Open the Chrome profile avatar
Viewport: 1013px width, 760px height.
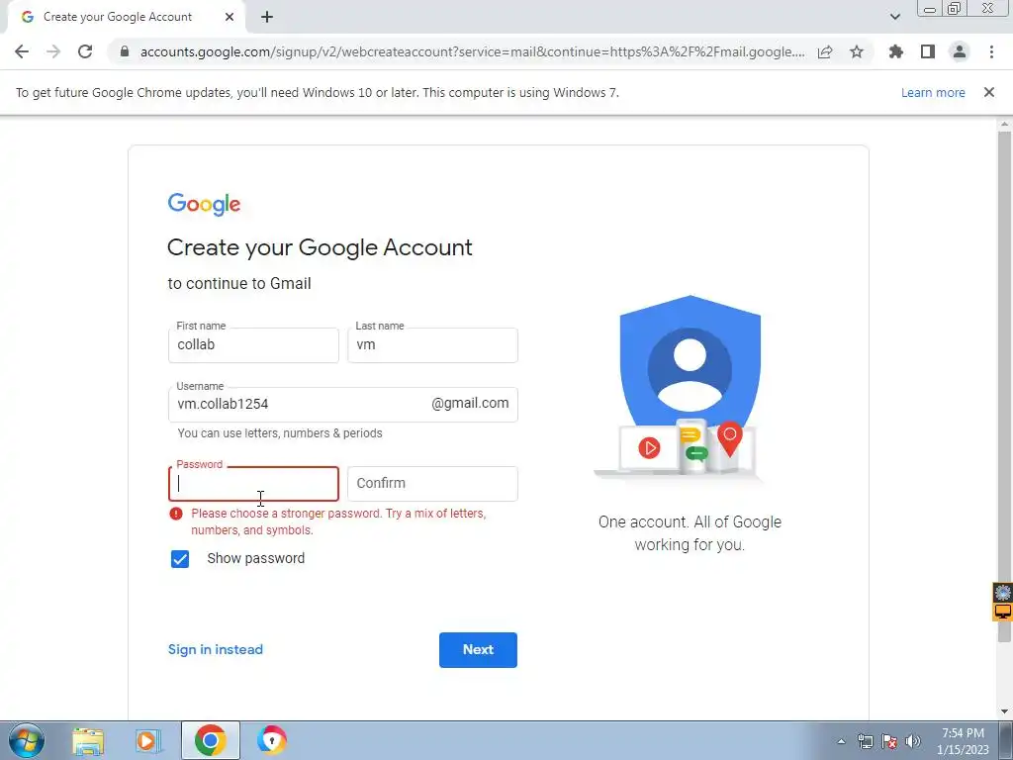coord(960,51)
